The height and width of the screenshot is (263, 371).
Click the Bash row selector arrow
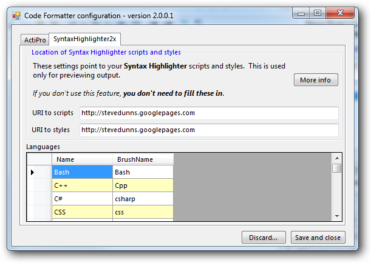click(33, 172)
